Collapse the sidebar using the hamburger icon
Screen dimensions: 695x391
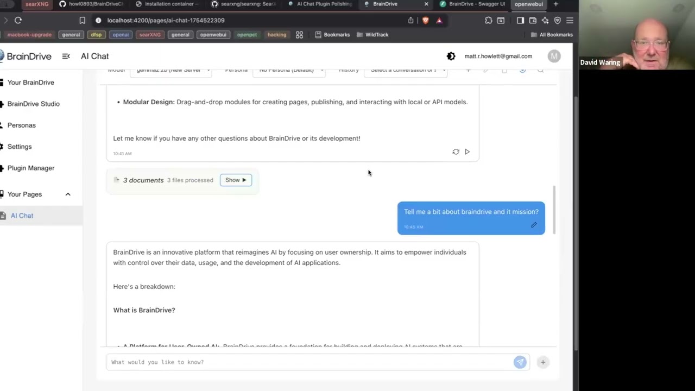pos(66,56)
